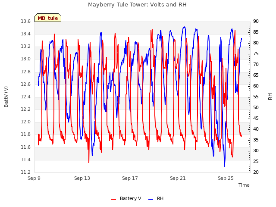Click the 80 right axis value
Screen dimensions: 276x207
(256, 43)
